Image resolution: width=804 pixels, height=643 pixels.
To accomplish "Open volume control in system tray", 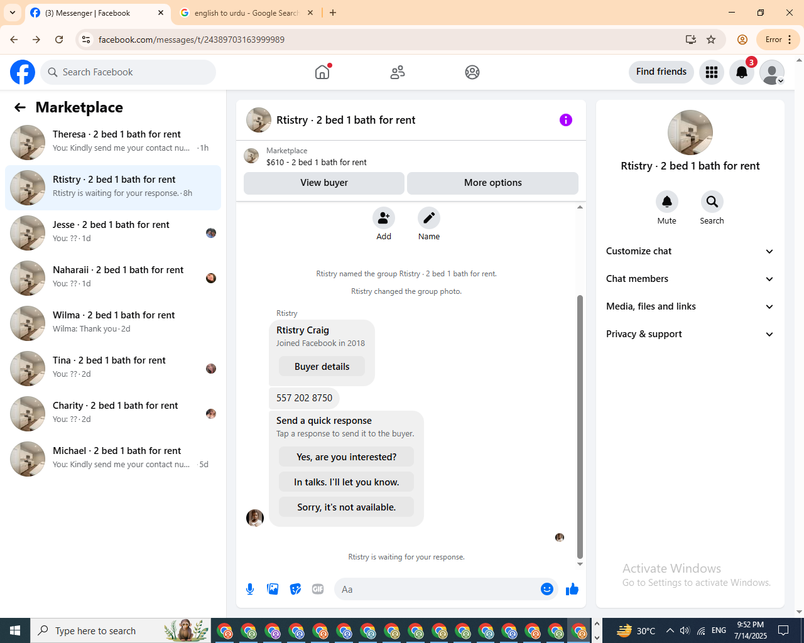I will tap(685, 630).
